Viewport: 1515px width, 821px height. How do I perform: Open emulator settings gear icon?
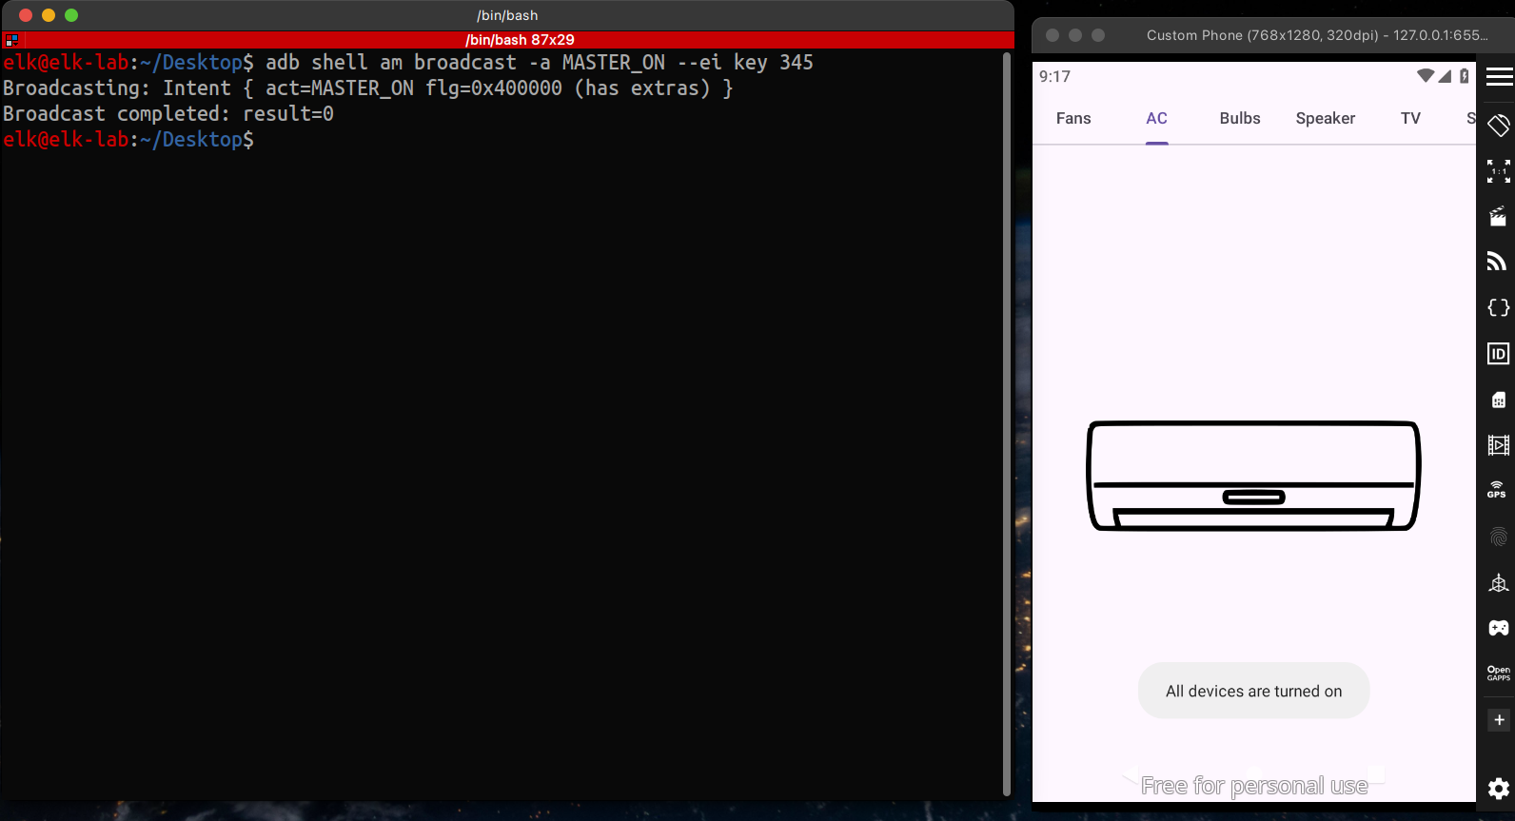[1499, 789]
